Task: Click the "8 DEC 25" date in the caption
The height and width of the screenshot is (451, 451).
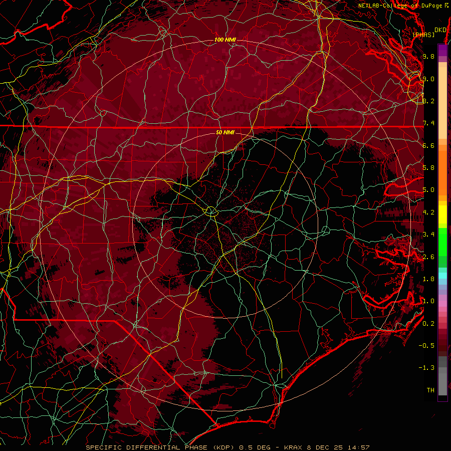Action: tap(325, 447)
